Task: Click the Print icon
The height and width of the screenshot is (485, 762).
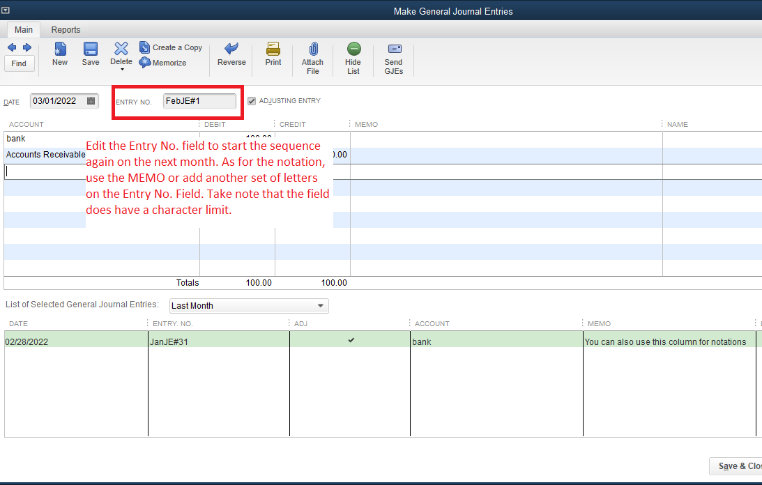Action: [x=273, y=49]
